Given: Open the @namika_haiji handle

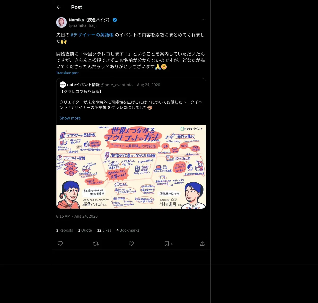Looking at the screenshot, I should 83,25.
